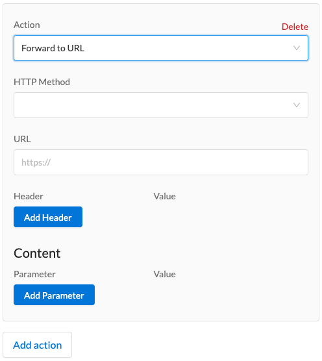Image resolution: width=322 pixels, height=361 pixels.
Task: Click the Value label beside Parameter
Action: point(164,274)
